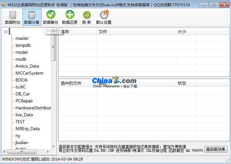231x164 pixels.
Task: Select the model database
Action: (x=22, y=52)
